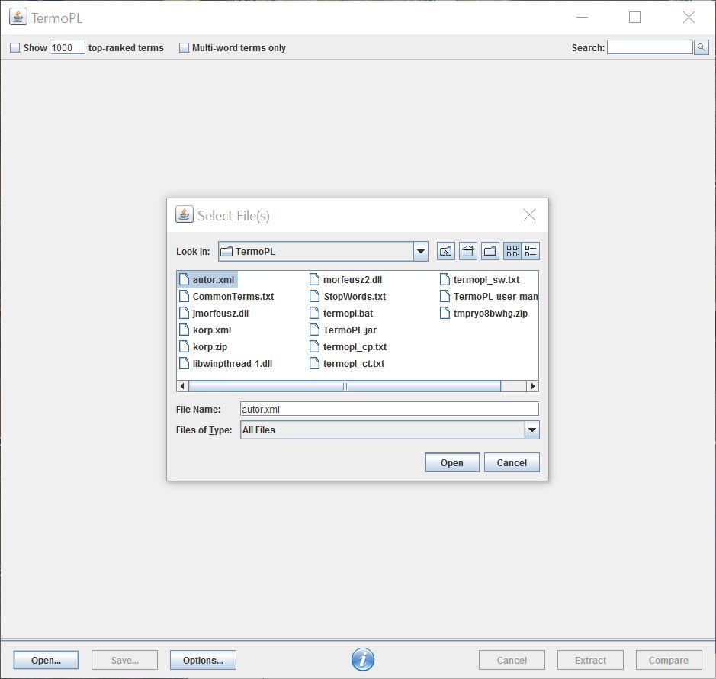Click the TermoPL.jar file icon

coord(315,330)
